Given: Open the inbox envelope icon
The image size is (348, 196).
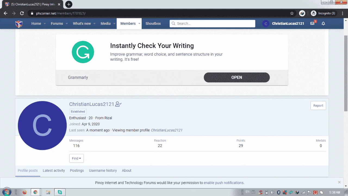Looking at the screenshot, I should point(312,24).
